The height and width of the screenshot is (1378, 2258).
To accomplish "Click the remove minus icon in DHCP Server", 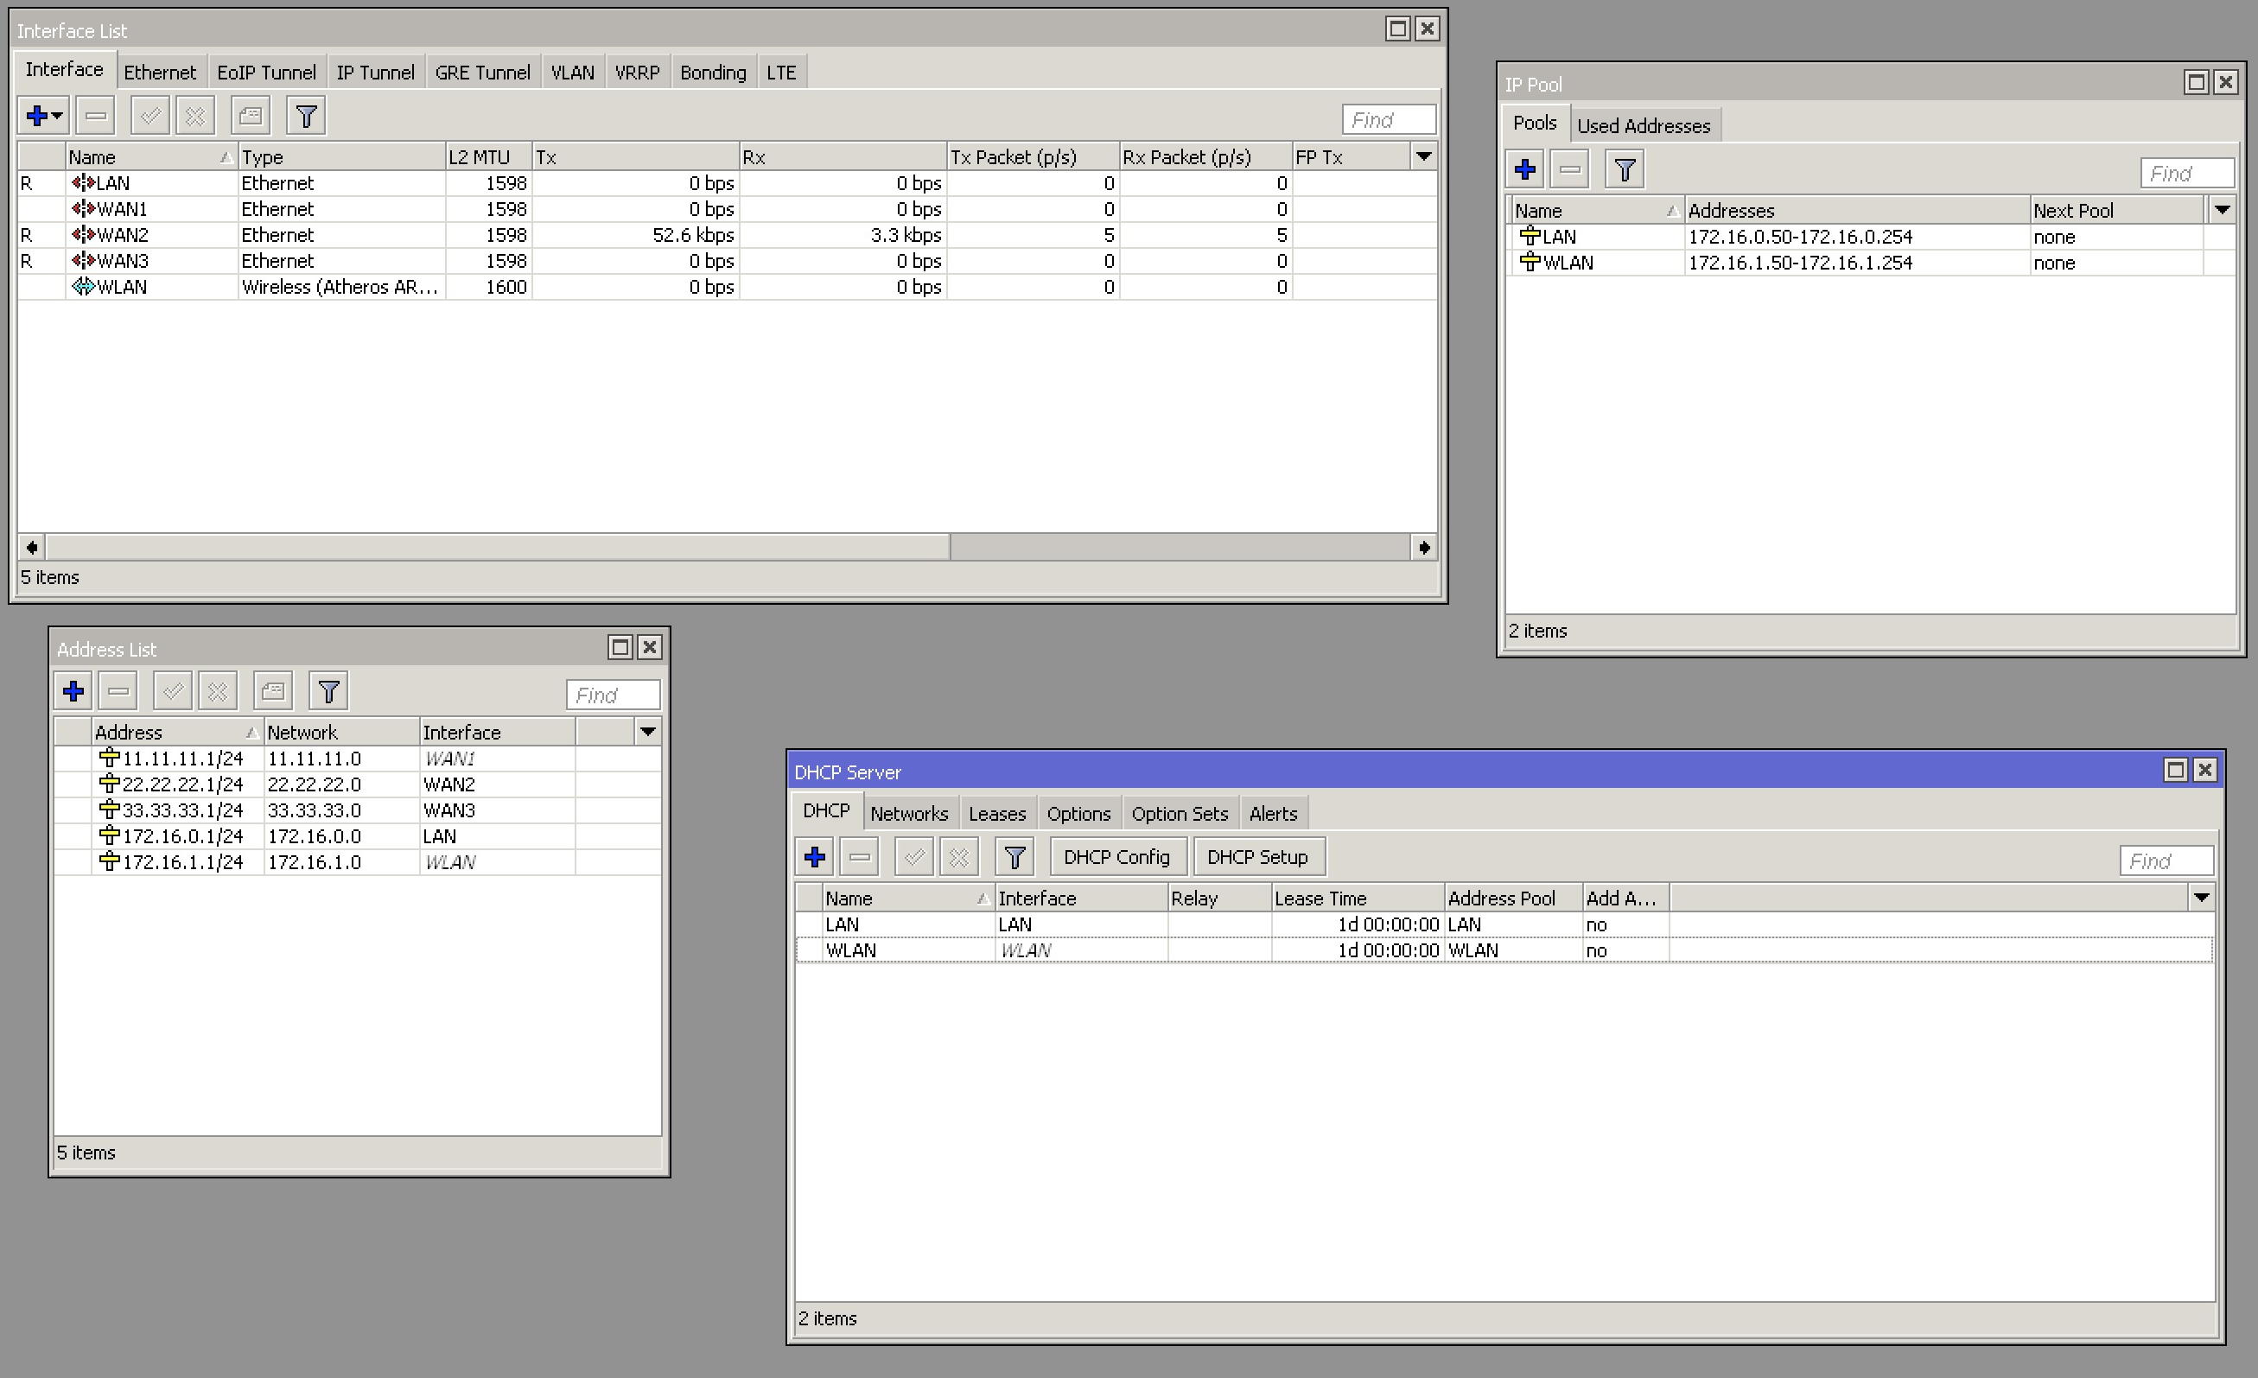I will tap(860, 858).
